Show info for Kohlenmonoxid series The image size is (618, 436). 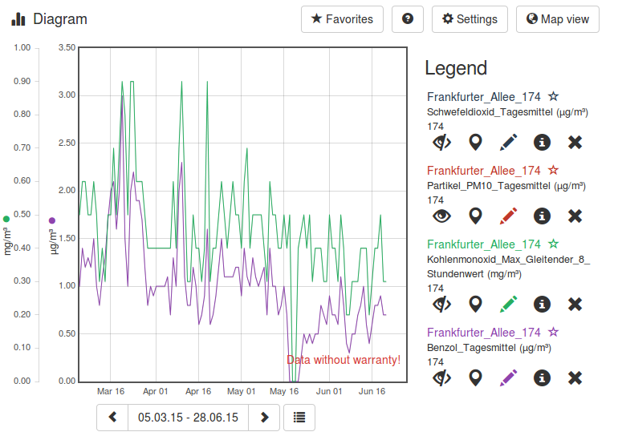[543, 304]
